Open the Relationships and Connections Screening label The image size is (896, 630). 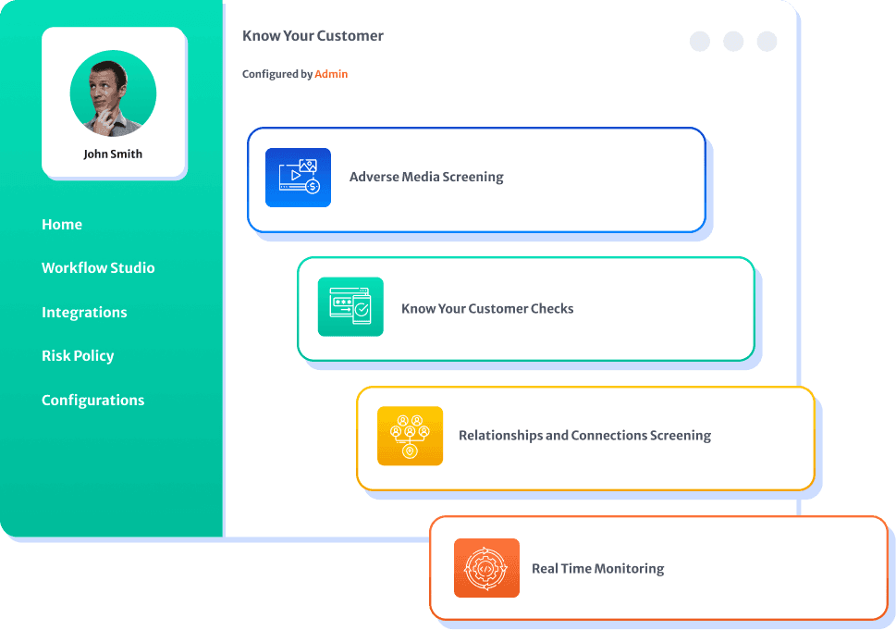(584, 436)
